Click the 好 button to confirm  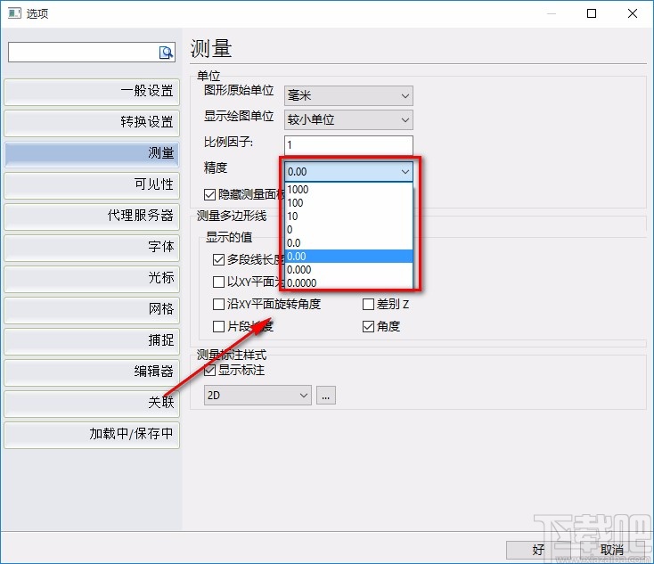tap(539, 550)
